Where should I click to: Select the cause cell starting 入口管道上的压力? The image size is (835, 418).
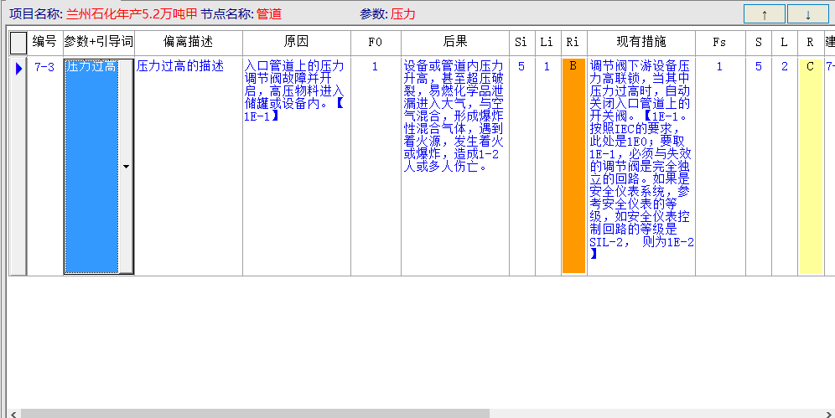(x=297, y=166)
